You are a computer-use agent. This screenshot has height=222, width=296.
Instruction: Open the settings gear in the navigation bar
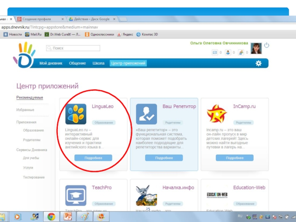pyautogui.click(x=258, y=63)
